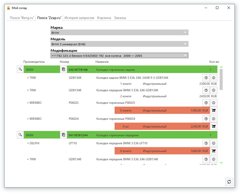Click the Кол-во column header
Viewport: 240px width, 193px height.
point(214,62)
